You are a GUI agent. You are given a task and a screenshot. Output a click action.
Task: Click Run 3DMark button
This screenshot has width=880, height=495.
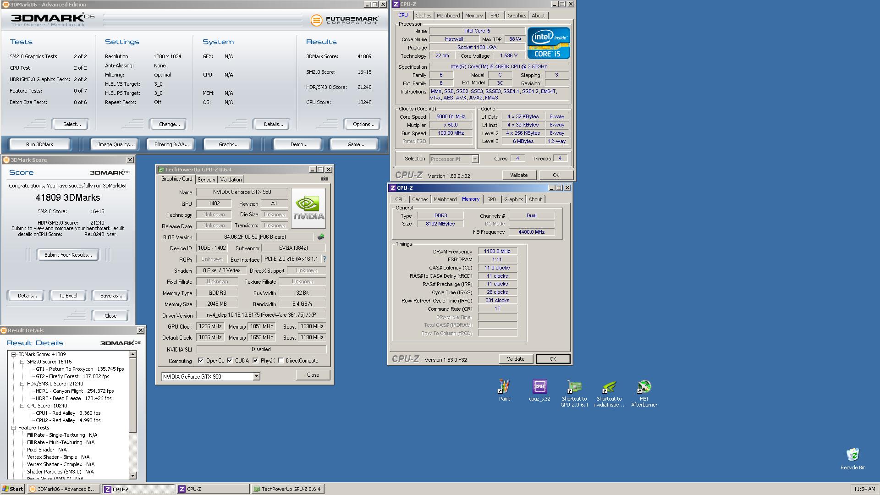(x=39, y=144)
